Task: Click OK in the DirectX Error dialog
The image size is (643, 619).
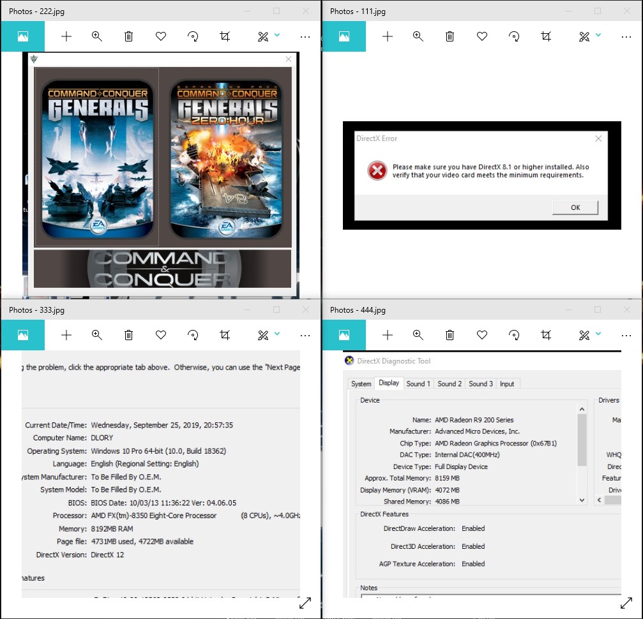Action: coord(575,207)
